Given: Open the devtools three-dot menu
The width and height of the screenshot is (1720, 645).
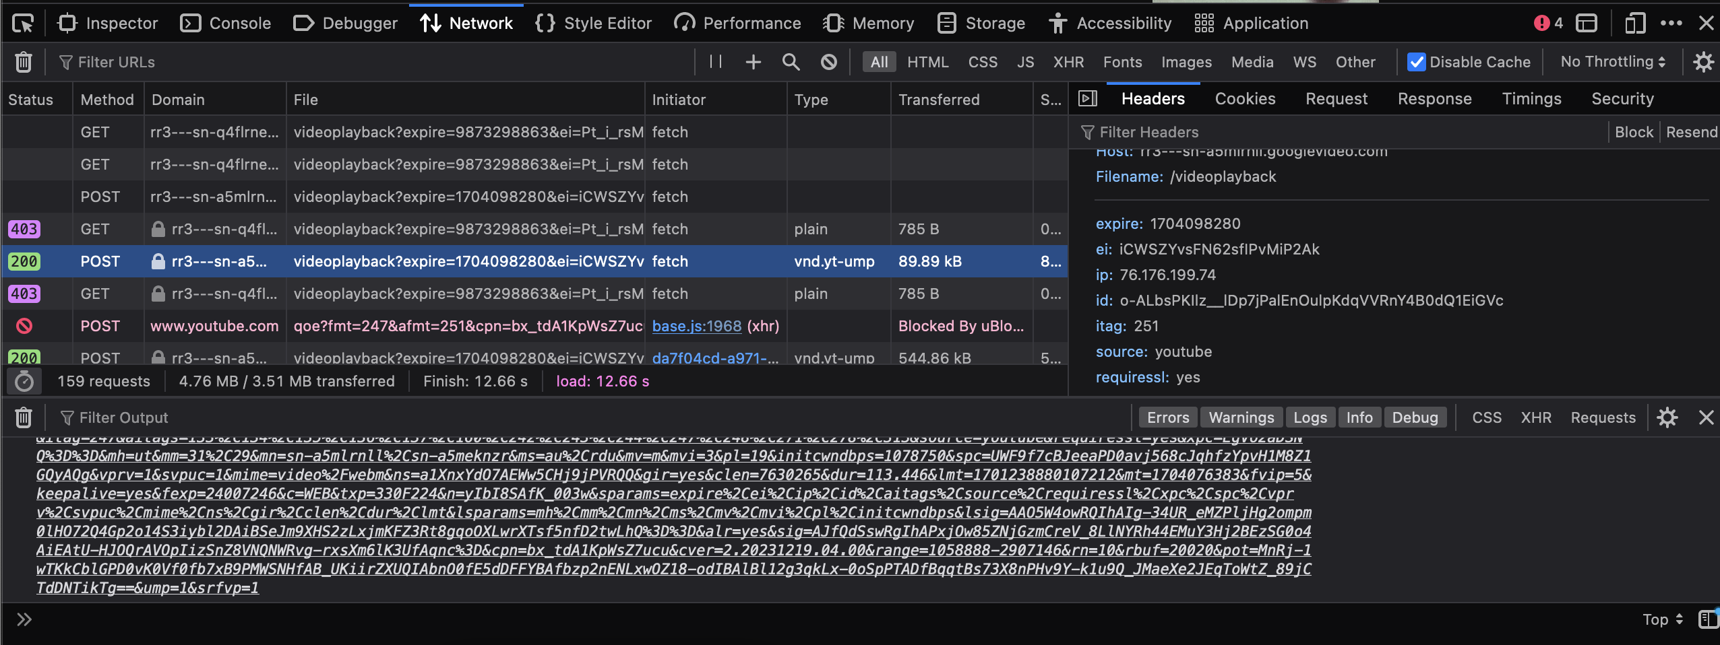Looking at the screenshot, I should click(x=1671, y=24).
